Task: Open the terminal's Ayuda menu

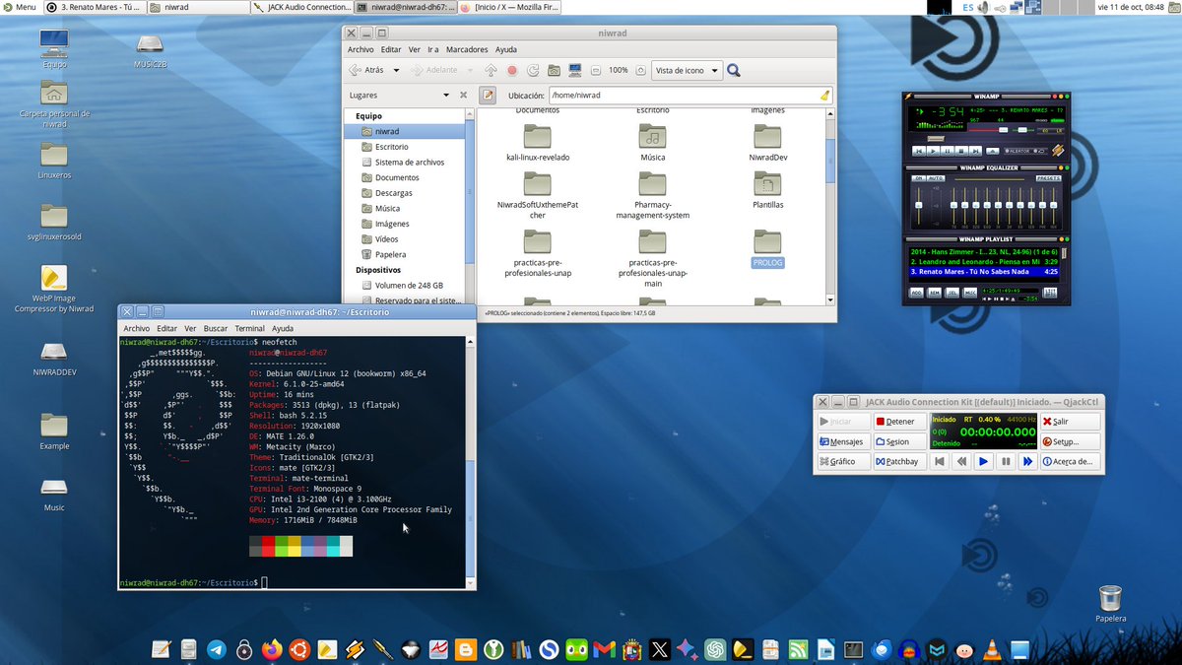Action: [x=283, y=328]
